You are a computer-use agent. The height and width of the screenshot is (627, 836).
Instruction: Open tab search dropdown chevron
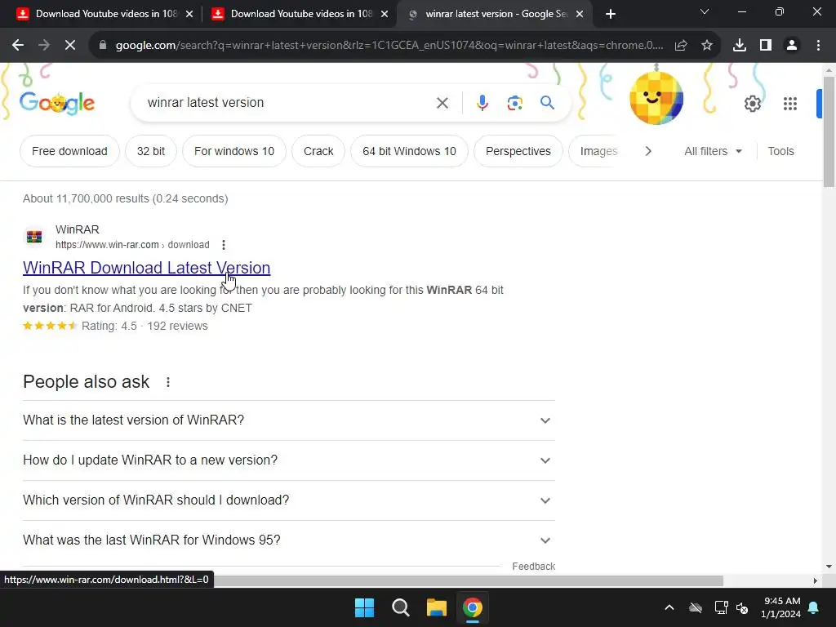tap(705, 11)
